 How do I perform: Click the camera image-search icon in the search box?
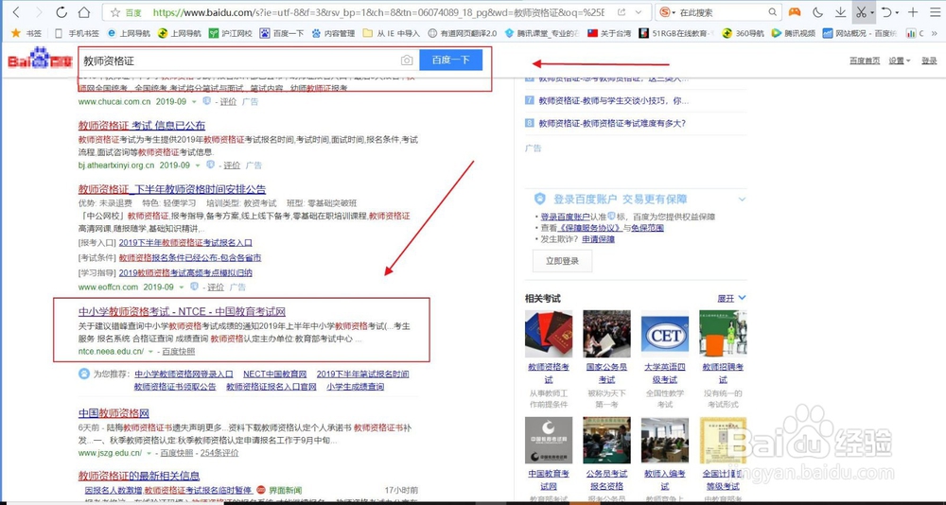pyautogui.click(x=407, y=61)
